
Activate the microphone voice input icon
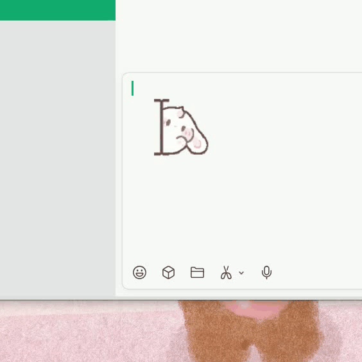coord(266,272)
